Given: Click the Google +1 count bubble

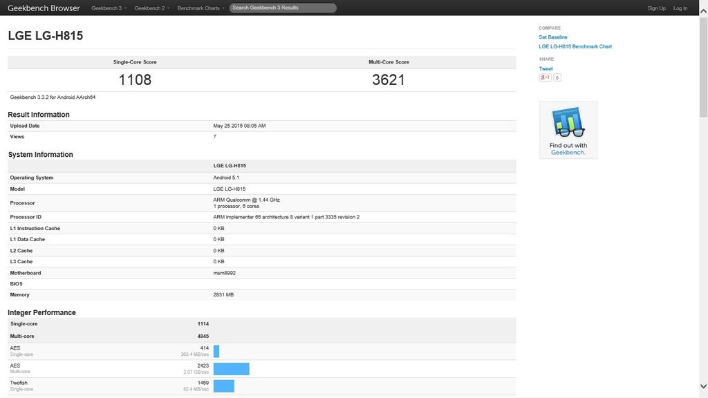Looking at the screenshot, I should [557, 77].
